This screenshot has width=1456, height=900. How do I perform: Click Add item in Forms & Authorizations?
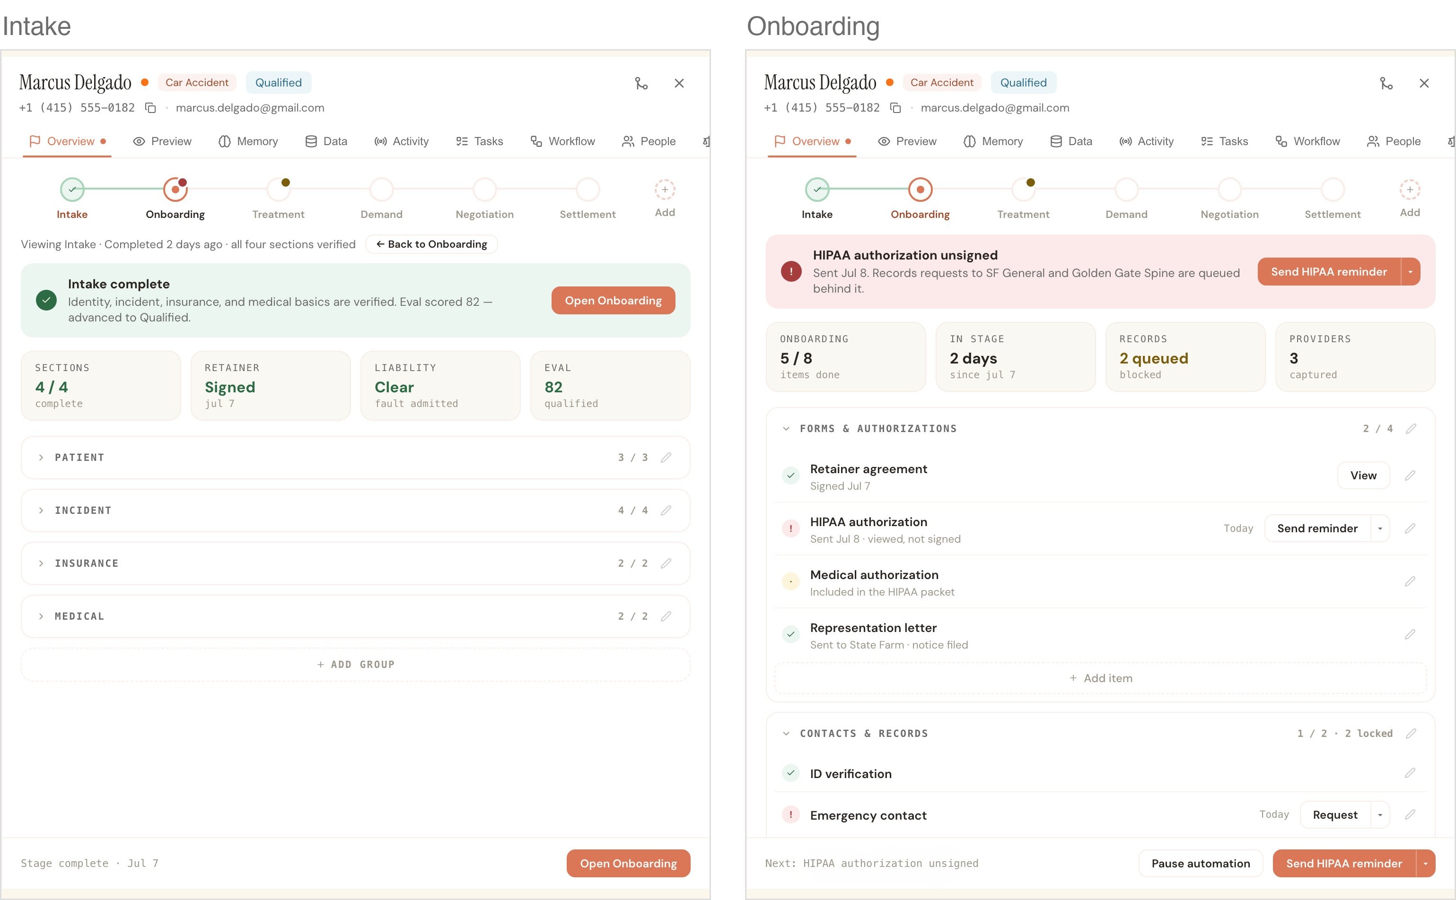click(1100, 678)
